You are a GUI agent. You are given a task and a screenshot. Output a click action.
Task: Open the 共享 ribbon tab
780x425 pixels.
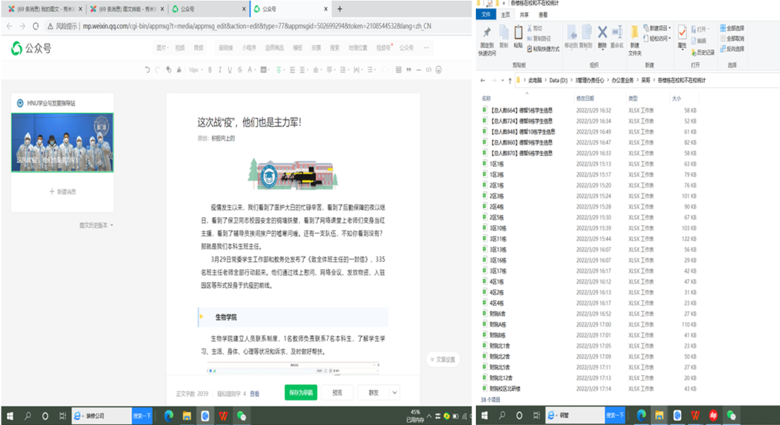[x=524, y=14]
